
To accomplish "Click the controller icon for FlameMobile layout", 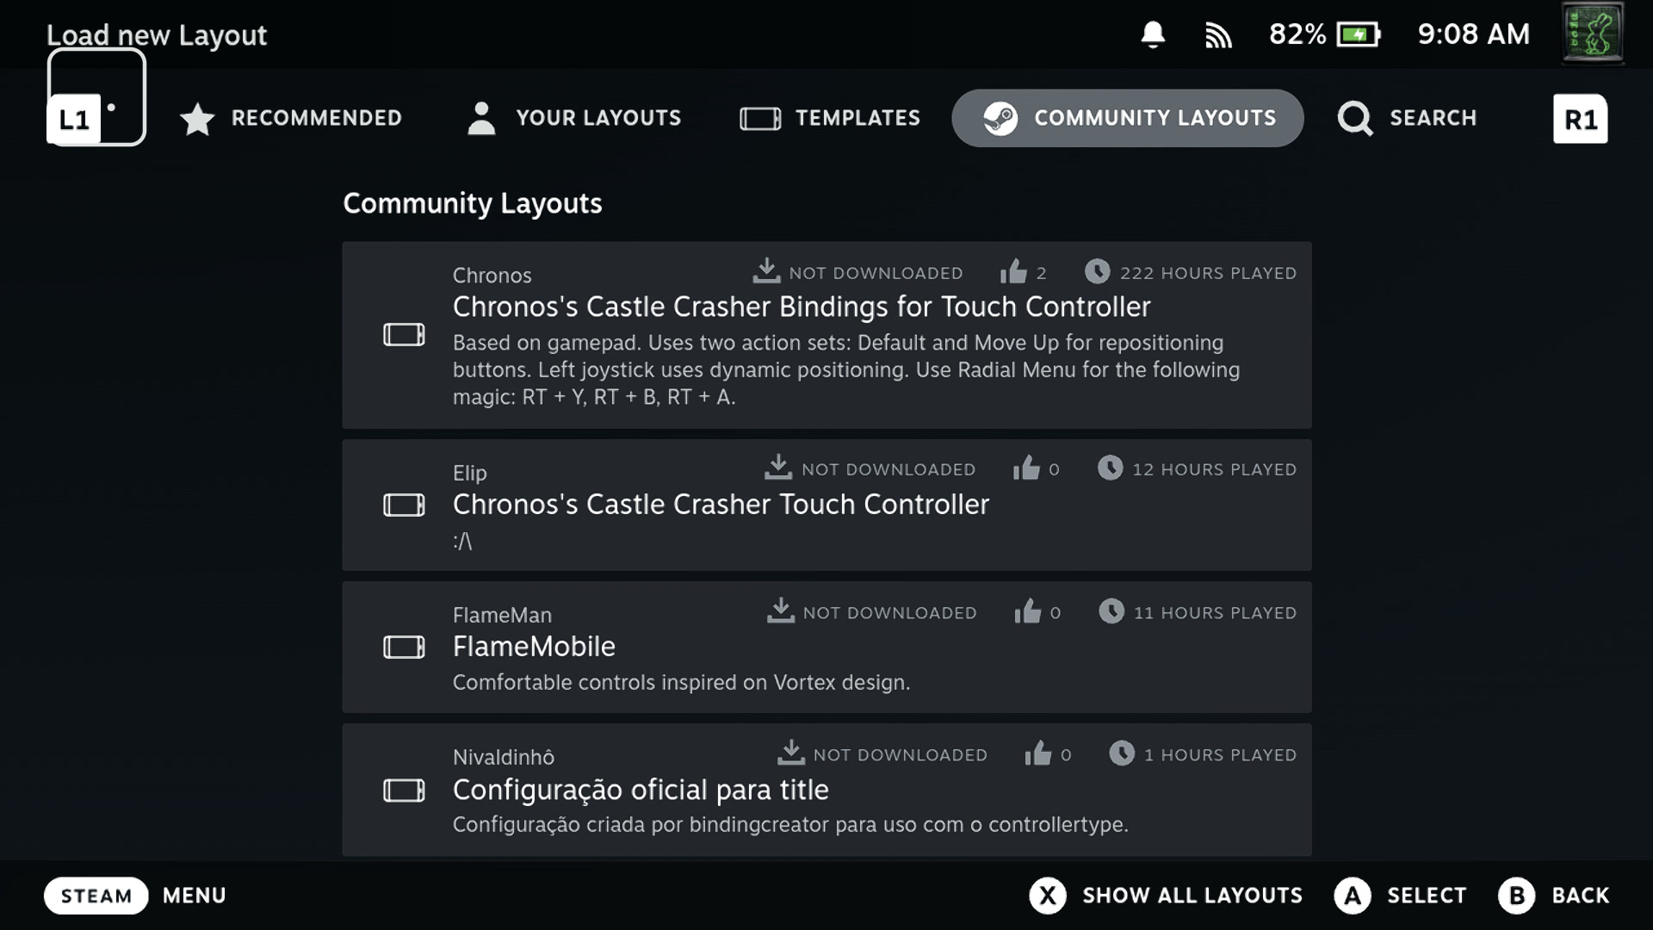I will [x=404, y=647].
